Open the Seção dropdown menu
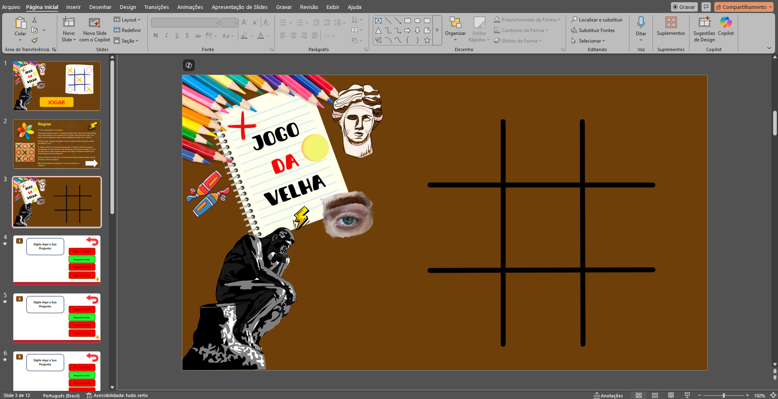778x399 pixels. pyautogui.click(x=126, y=41)
